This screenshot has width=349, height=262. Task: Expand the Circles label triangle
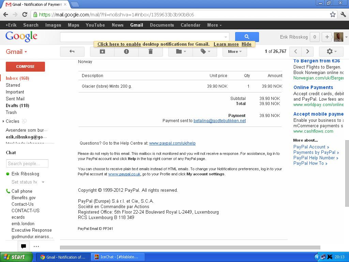click(3, 121)
